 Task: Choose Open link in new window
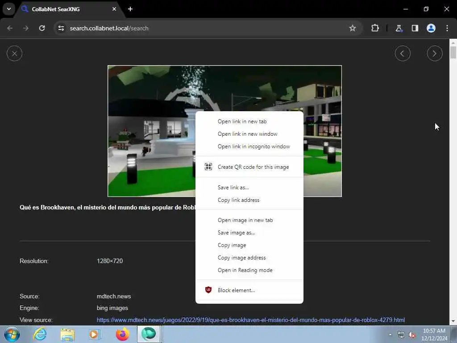[x=249, y=134]
